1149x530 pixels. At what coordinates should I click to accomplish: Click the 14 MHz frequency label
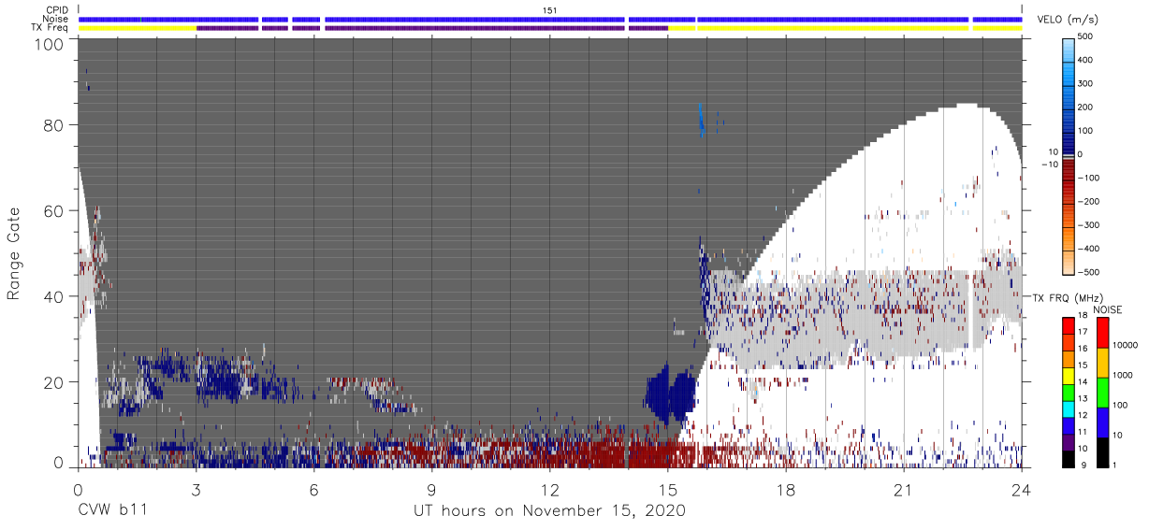1084,382
